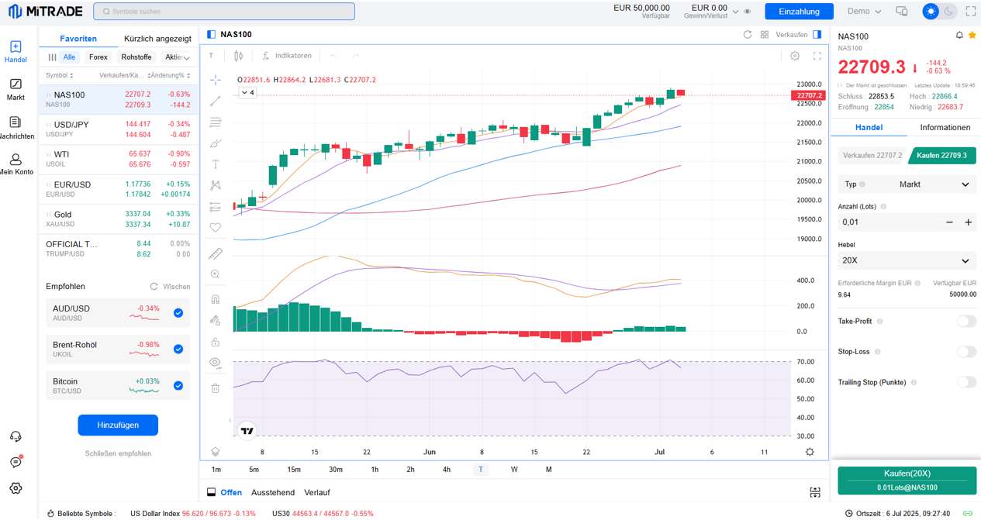This screenshot has height=520, width=981.
Task: Click Schließen empfohlen link
Action: click(x=118, y=453)
